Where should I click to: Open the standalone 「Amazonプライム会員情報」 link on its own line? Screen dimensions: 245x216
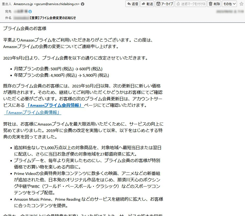click(x=32, y=113)
